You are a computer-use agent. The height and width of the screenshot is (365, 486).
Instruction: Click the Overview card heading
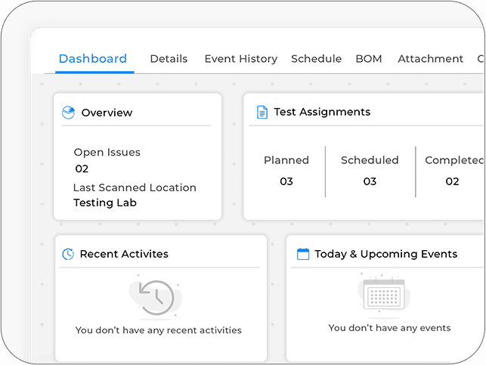(107, 113)
